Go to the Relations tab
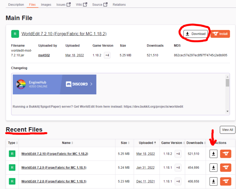This screenshot has width=236, height=189. (119, 5)
